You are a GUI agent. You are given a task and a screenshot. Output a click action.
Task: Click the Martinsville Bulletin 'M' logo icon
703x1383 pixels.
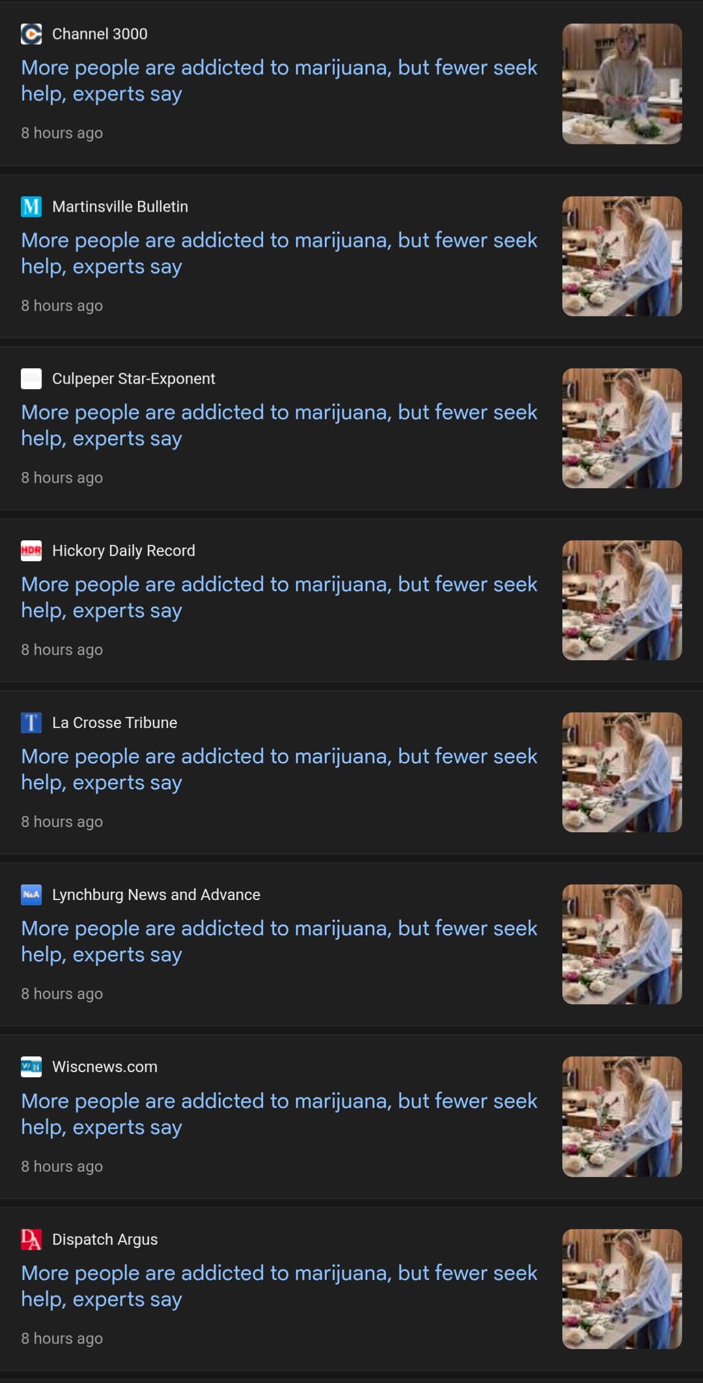(31, 207)
